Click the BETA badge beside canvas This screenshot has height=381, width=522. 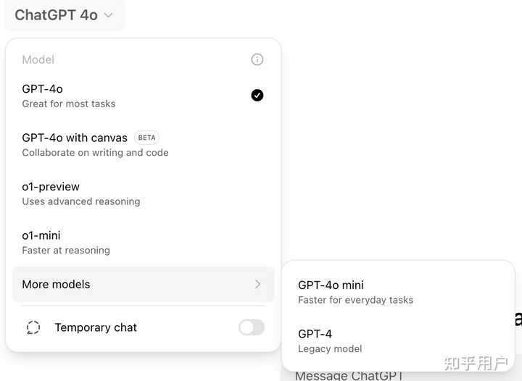point(147,138)
